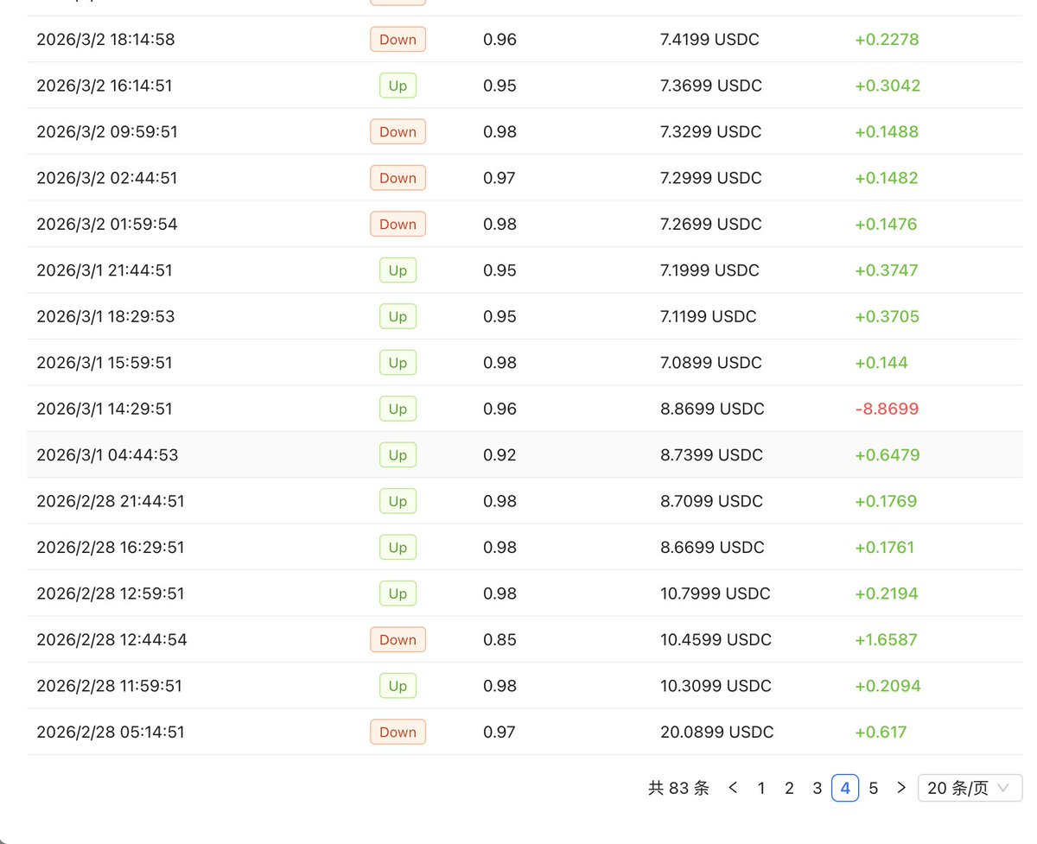Click amount 20.0899 USDC
The width and height of the screenshot is (1037, 844).
[717, 732]
